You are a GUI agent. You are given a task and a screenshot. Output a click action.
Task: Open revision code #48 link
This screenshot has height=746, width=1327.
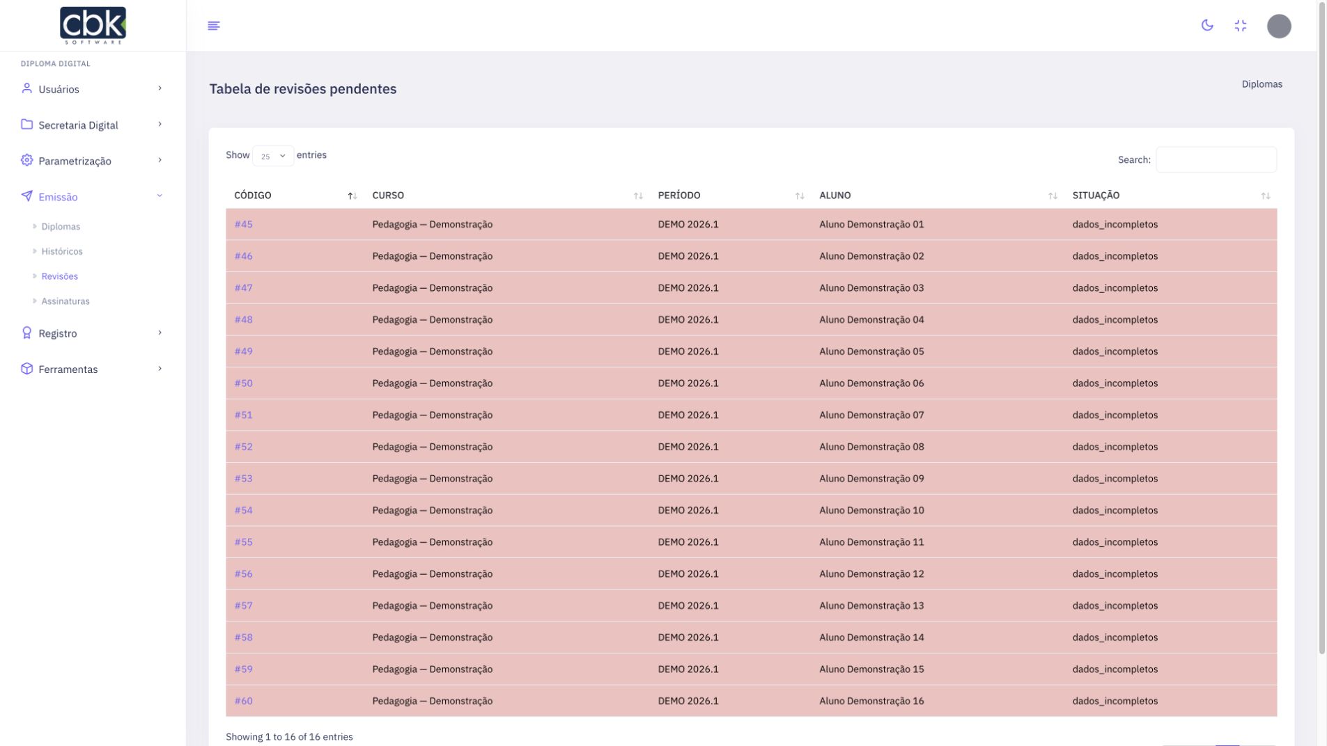(x=243, y=320)
